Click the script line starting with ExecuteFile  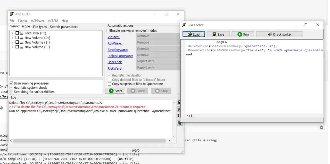(x=255, y=50)
